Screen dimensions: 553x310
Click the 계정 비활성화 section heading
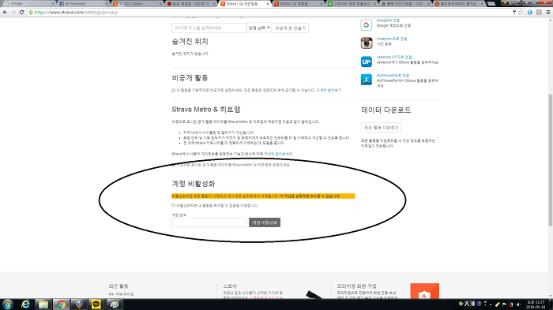194,184
